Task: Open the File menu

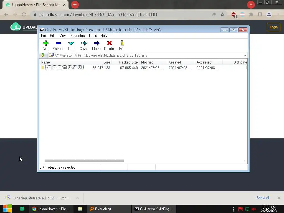Action: 44,35
